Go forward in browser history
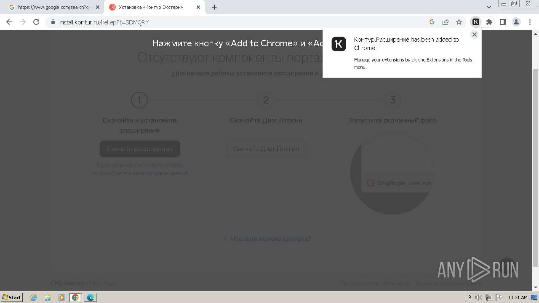The width and height of the screenshot is (539, 303). coord(23,22)
